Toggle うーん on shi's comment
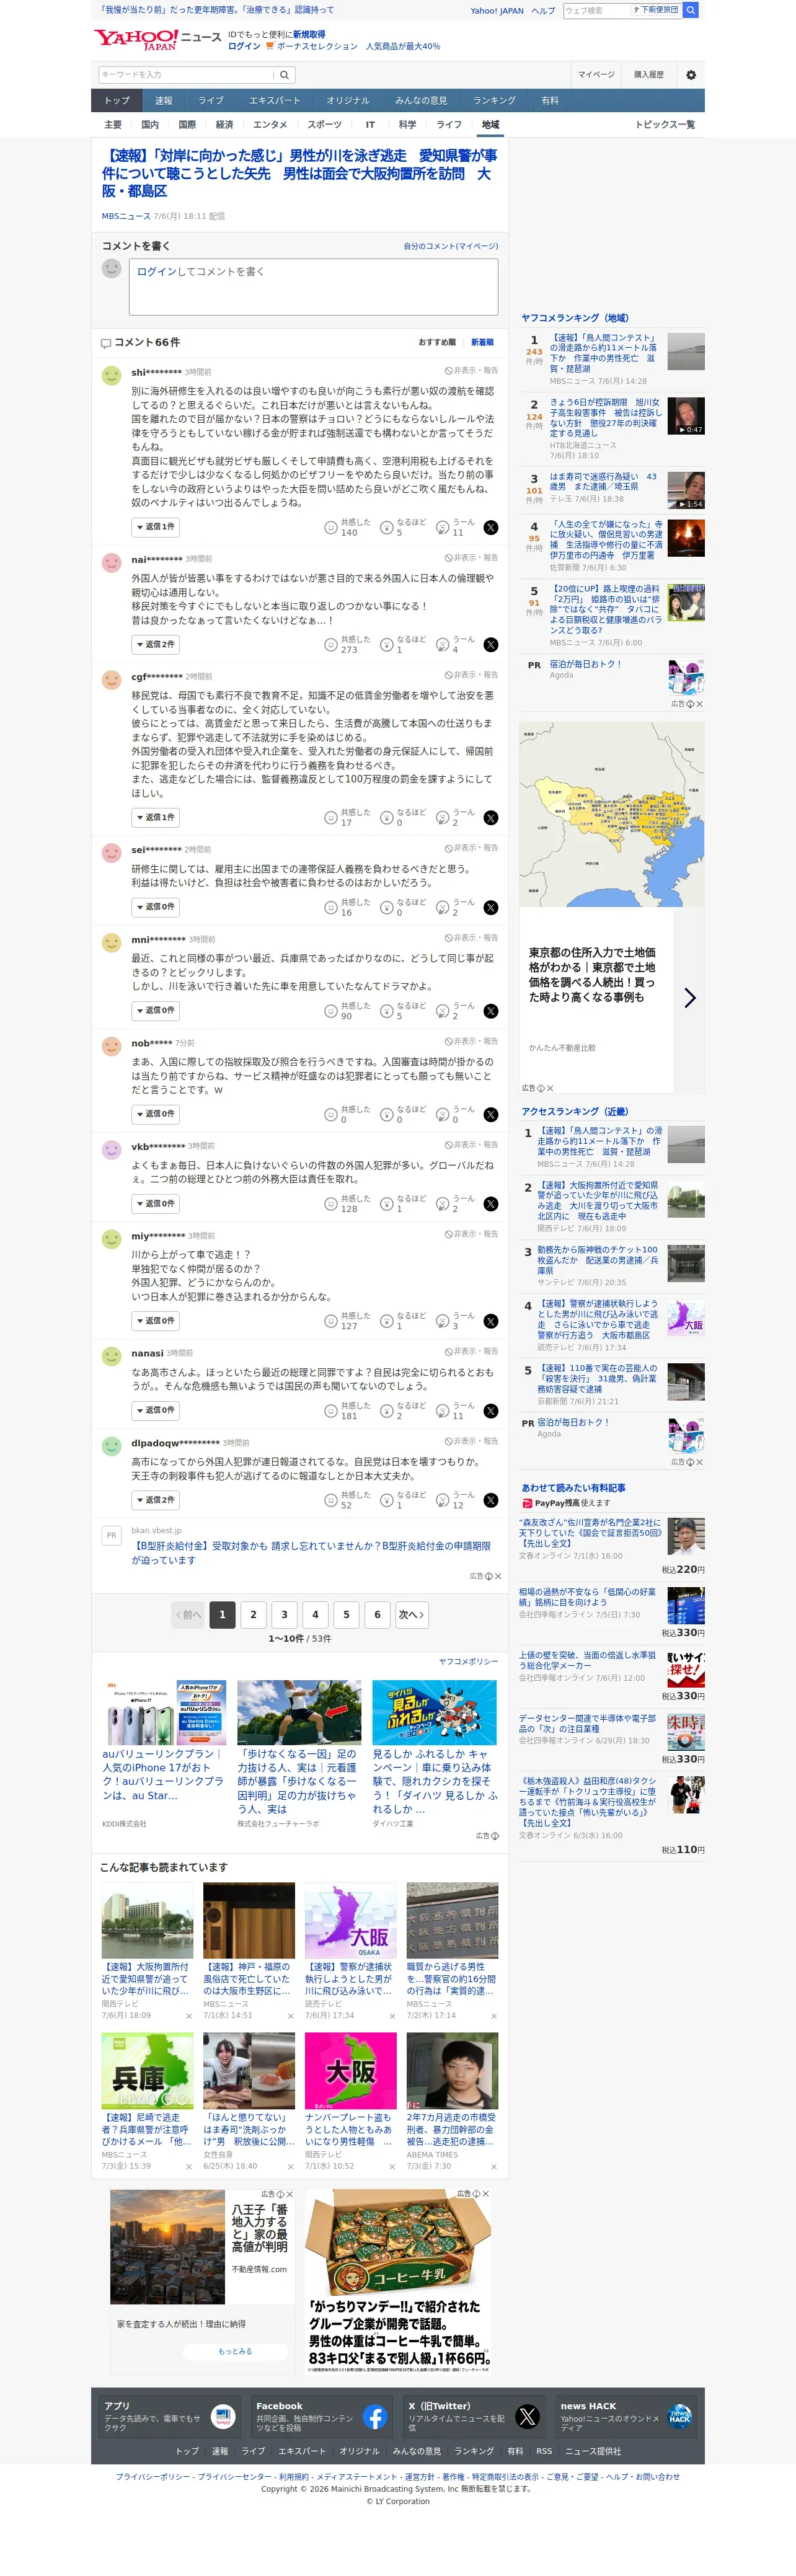This screenshot has width=796, height=2576. click(456, 528)
